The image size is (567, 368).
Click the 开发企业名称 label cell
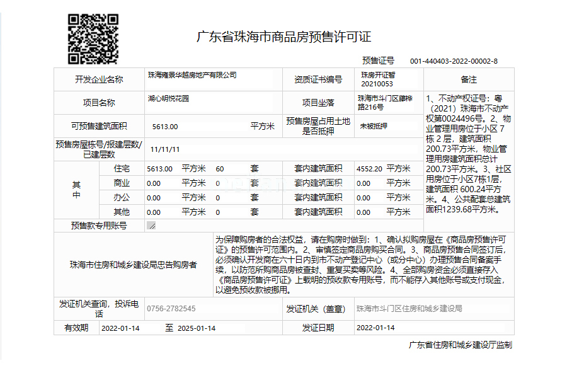point(99,79)
